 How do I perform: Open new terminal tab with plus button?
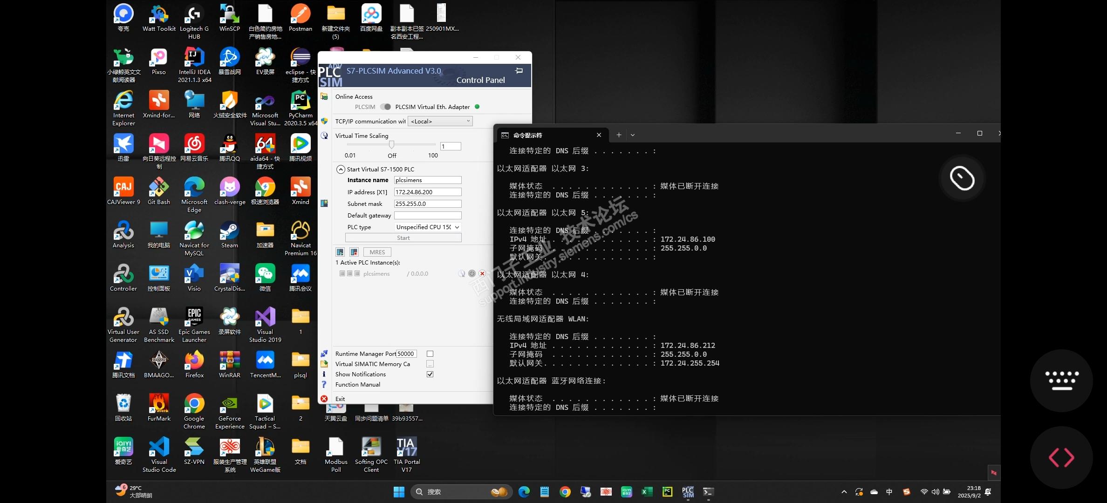click(619, 135)
